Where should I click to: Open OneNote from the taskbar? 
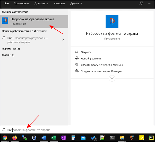(63, 138)
